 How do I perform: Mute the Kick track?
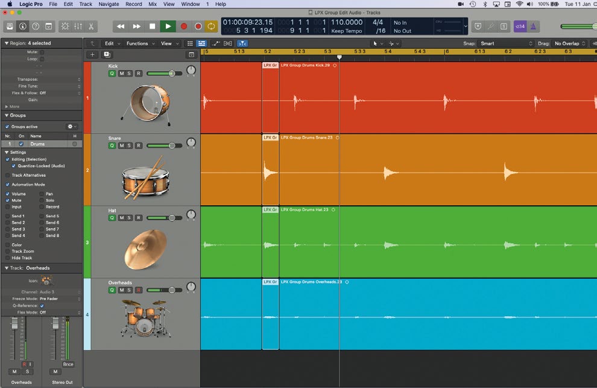121,73
